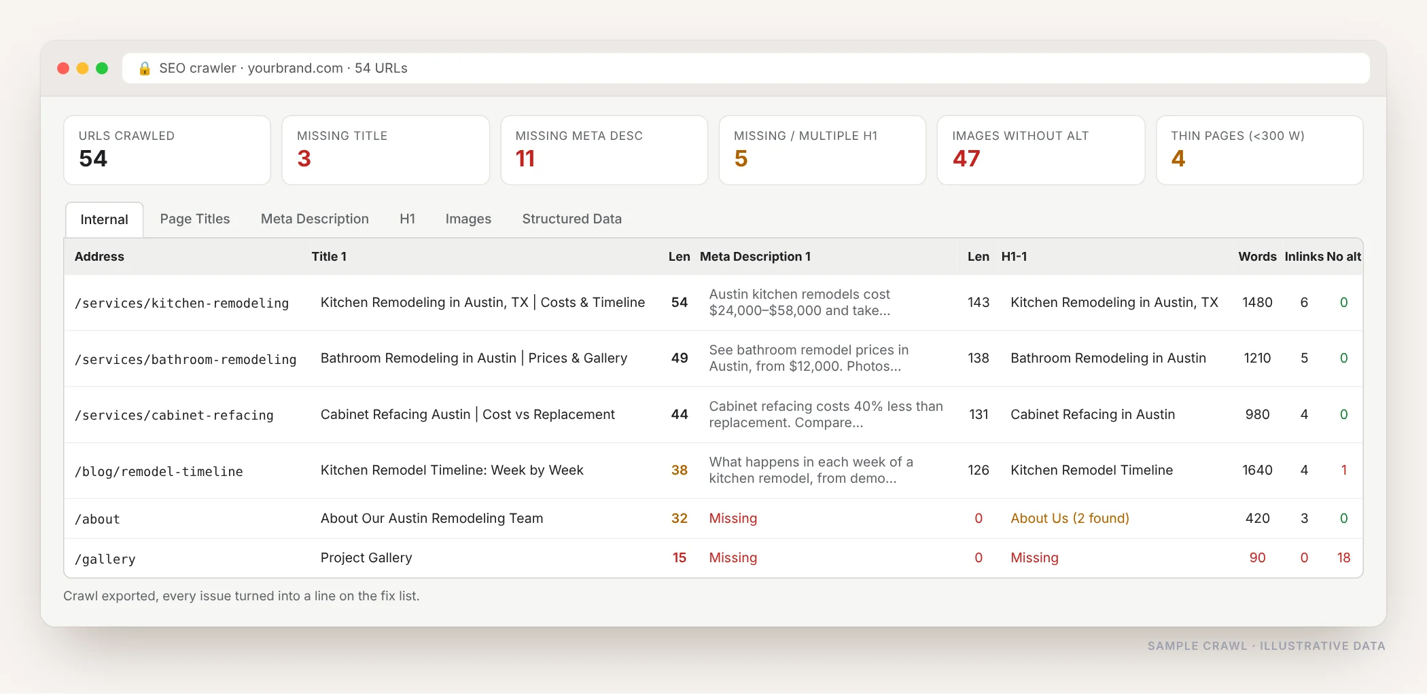Select /blog/remodel-timeline address
Screen dimensions: 1427x694
(x=158, y=471)
